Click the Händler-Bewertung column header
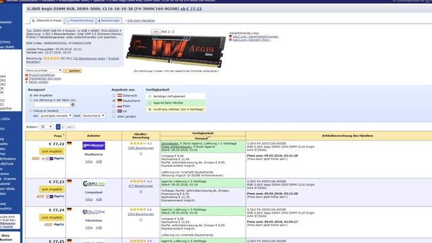432x243 pixels. (x=141, y=136)
